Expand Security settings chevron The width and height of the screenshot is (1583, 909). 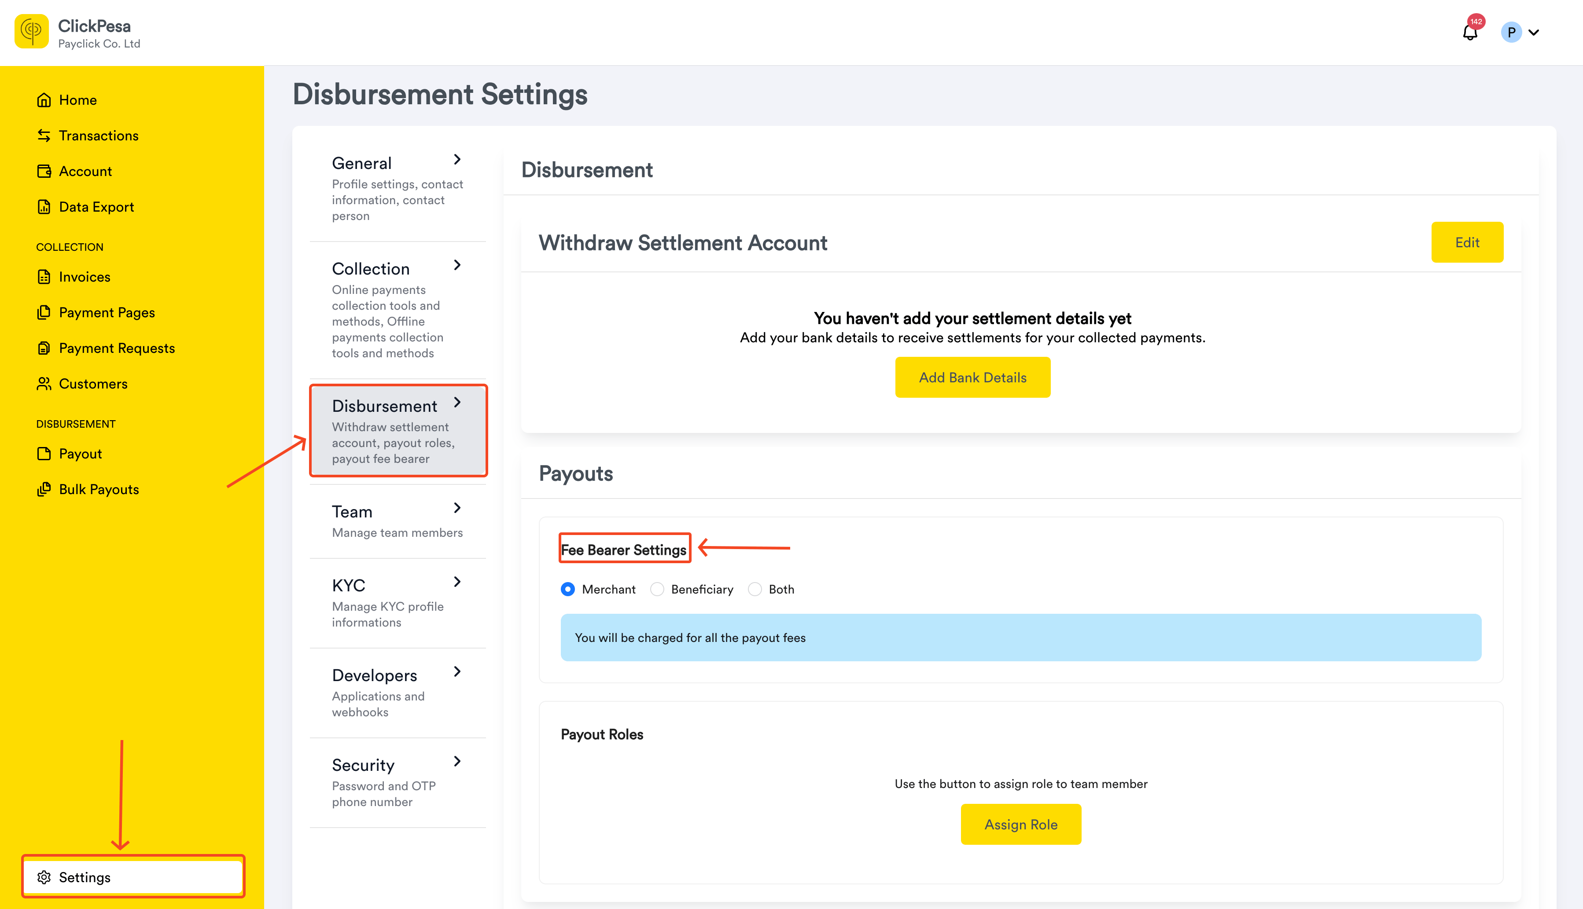pos(457,761)
